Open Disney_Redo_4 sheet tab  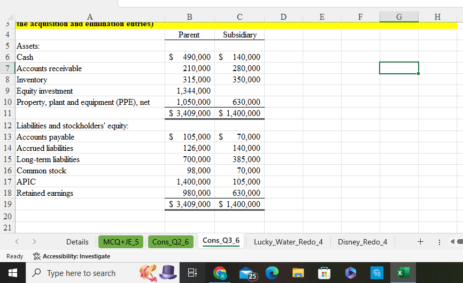point(362,242)
